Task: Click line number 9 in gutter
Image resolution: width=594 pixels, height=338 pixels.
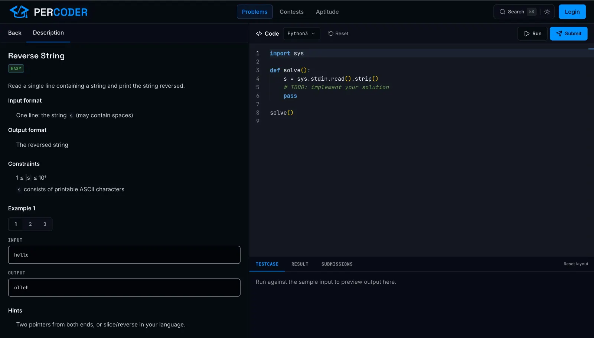Action: pyautogui.click(x=258, y=121)
